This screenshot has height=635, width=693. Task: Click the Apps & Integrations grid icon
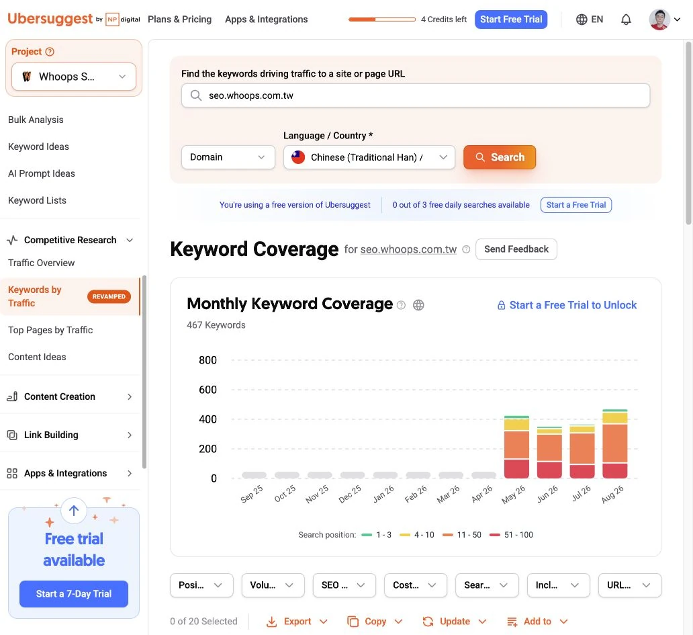[x=12, y=474]
